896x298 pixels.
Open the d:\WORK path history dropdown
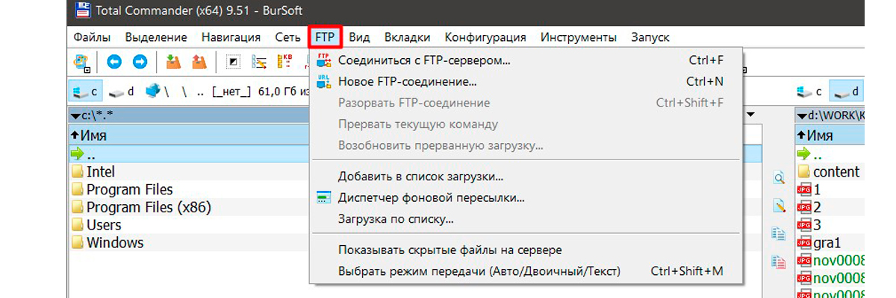[800, 115]
